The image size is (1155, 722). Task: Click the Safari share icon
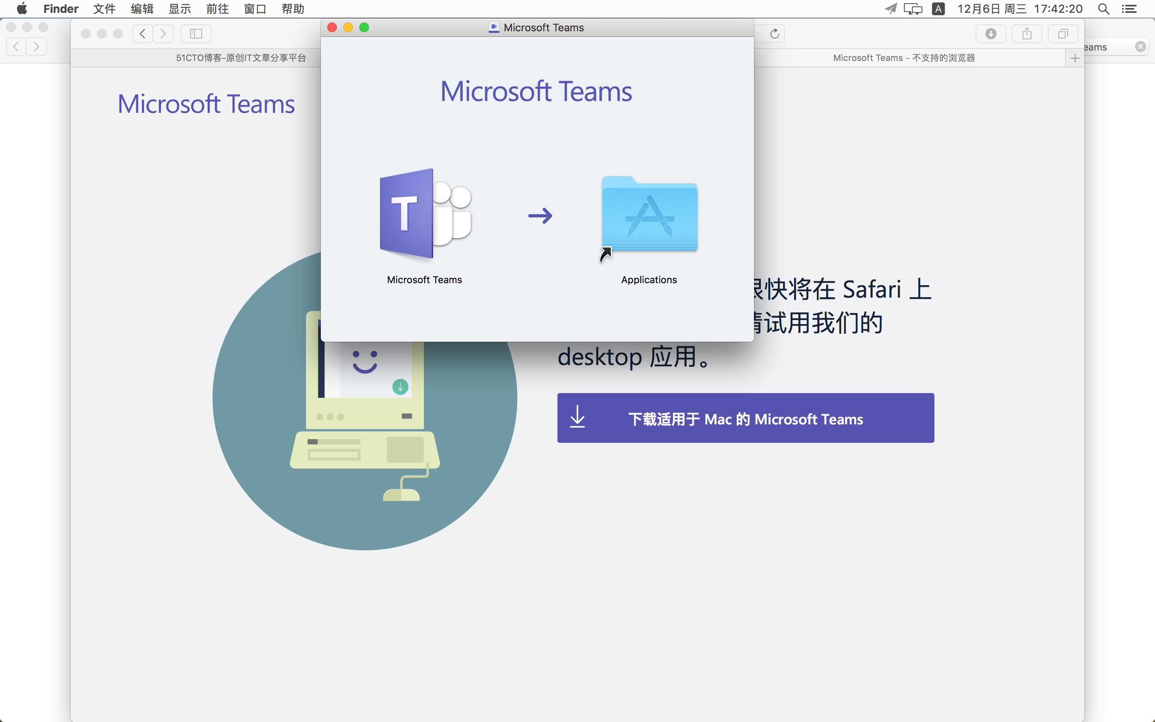[1027, 33]
